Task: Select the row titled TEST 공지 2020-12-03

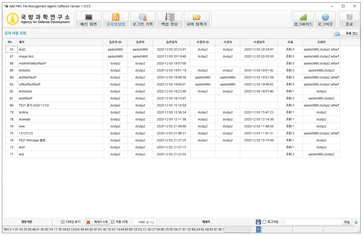Action: pos(172,105)
